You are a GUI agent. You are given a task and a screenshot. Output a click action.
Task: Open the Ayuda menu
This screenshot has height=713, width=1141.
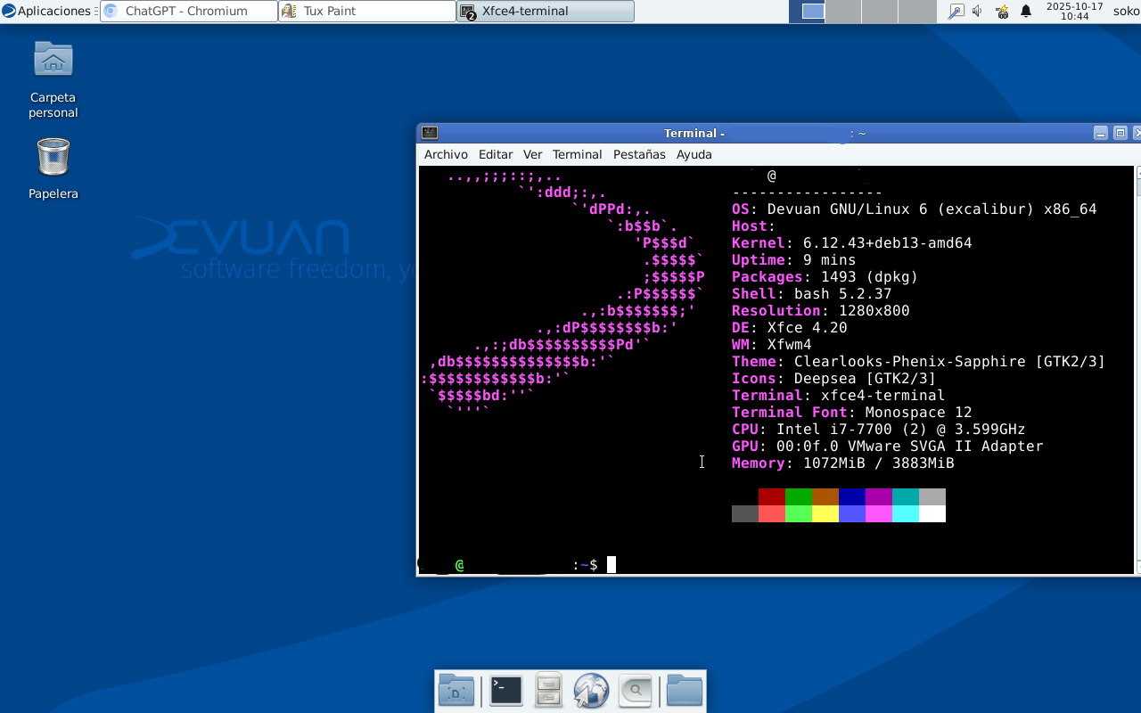pyautogui.click(x=694, y=154)
